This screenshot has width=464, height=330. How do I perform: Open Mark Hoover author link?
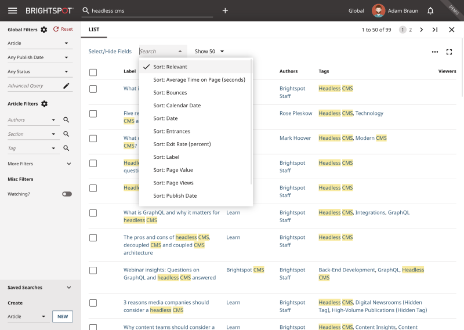[x=295, y=138]
